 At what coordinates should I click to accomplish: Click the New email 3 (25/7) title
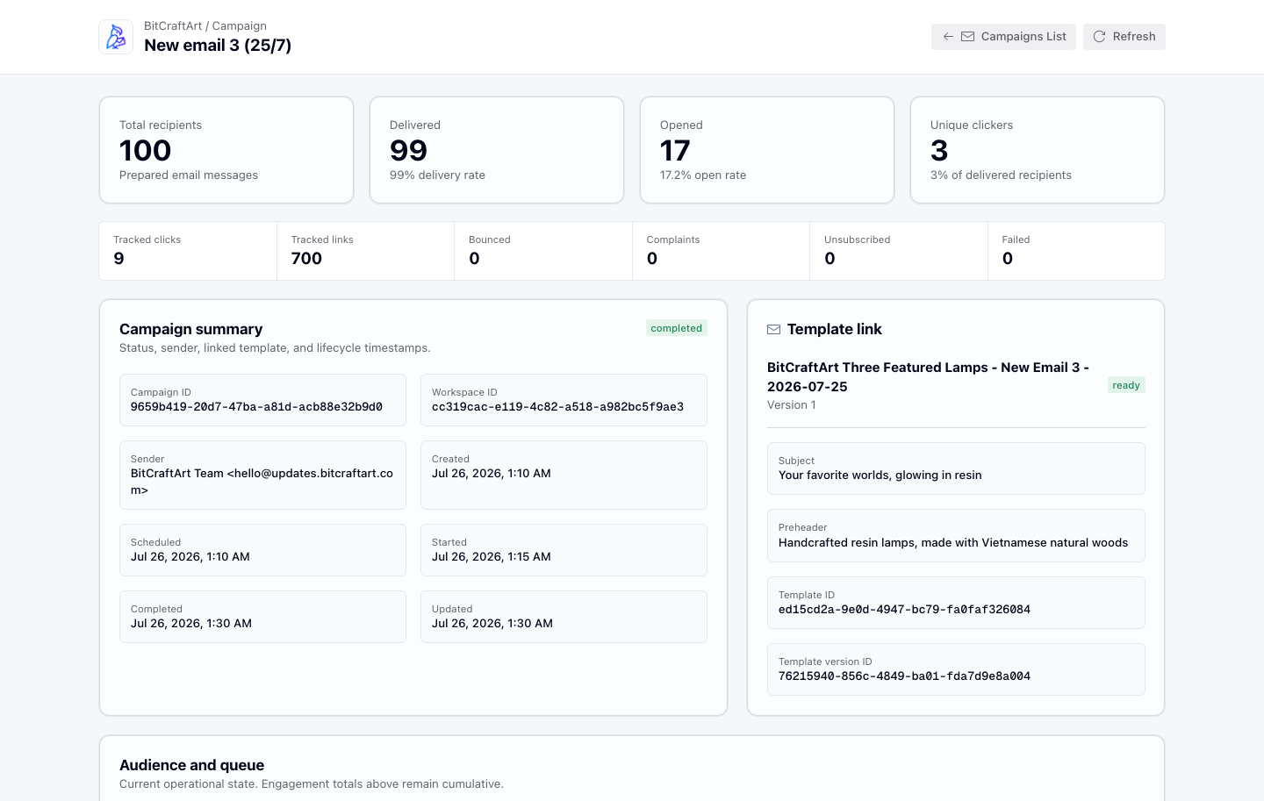coord(218,46)
